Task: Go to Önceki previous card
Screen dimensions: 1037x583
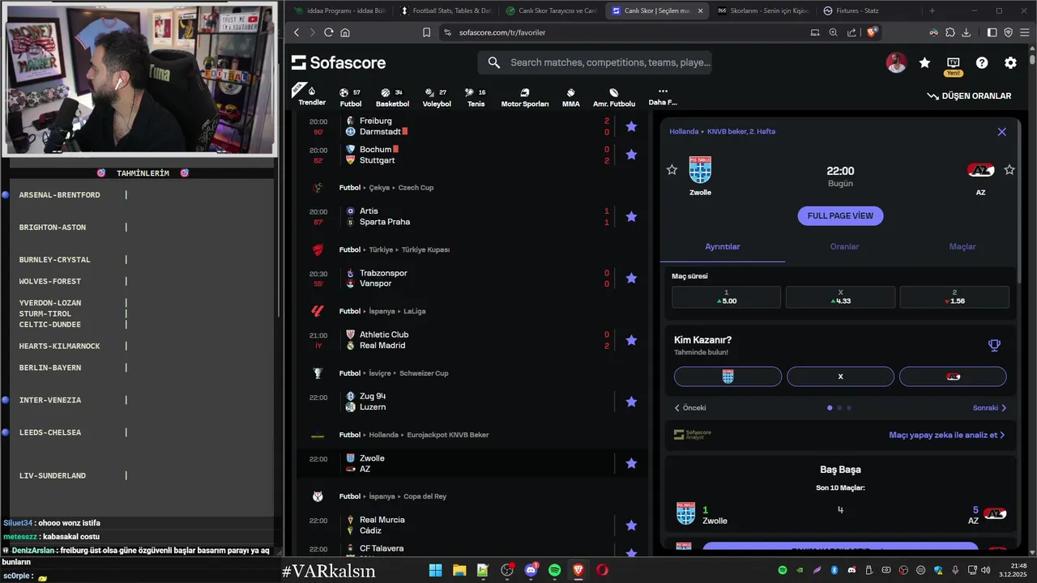Action: [690, 408]
